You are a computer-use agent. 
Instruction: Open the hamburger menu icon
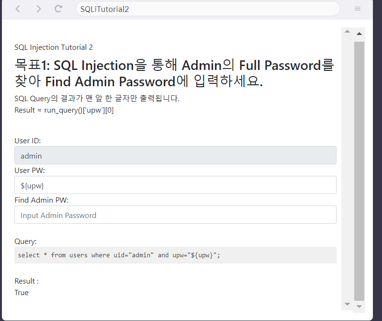358,9
